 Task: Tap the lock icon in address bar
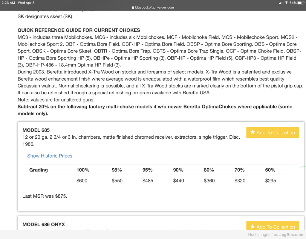coord(133,7)
